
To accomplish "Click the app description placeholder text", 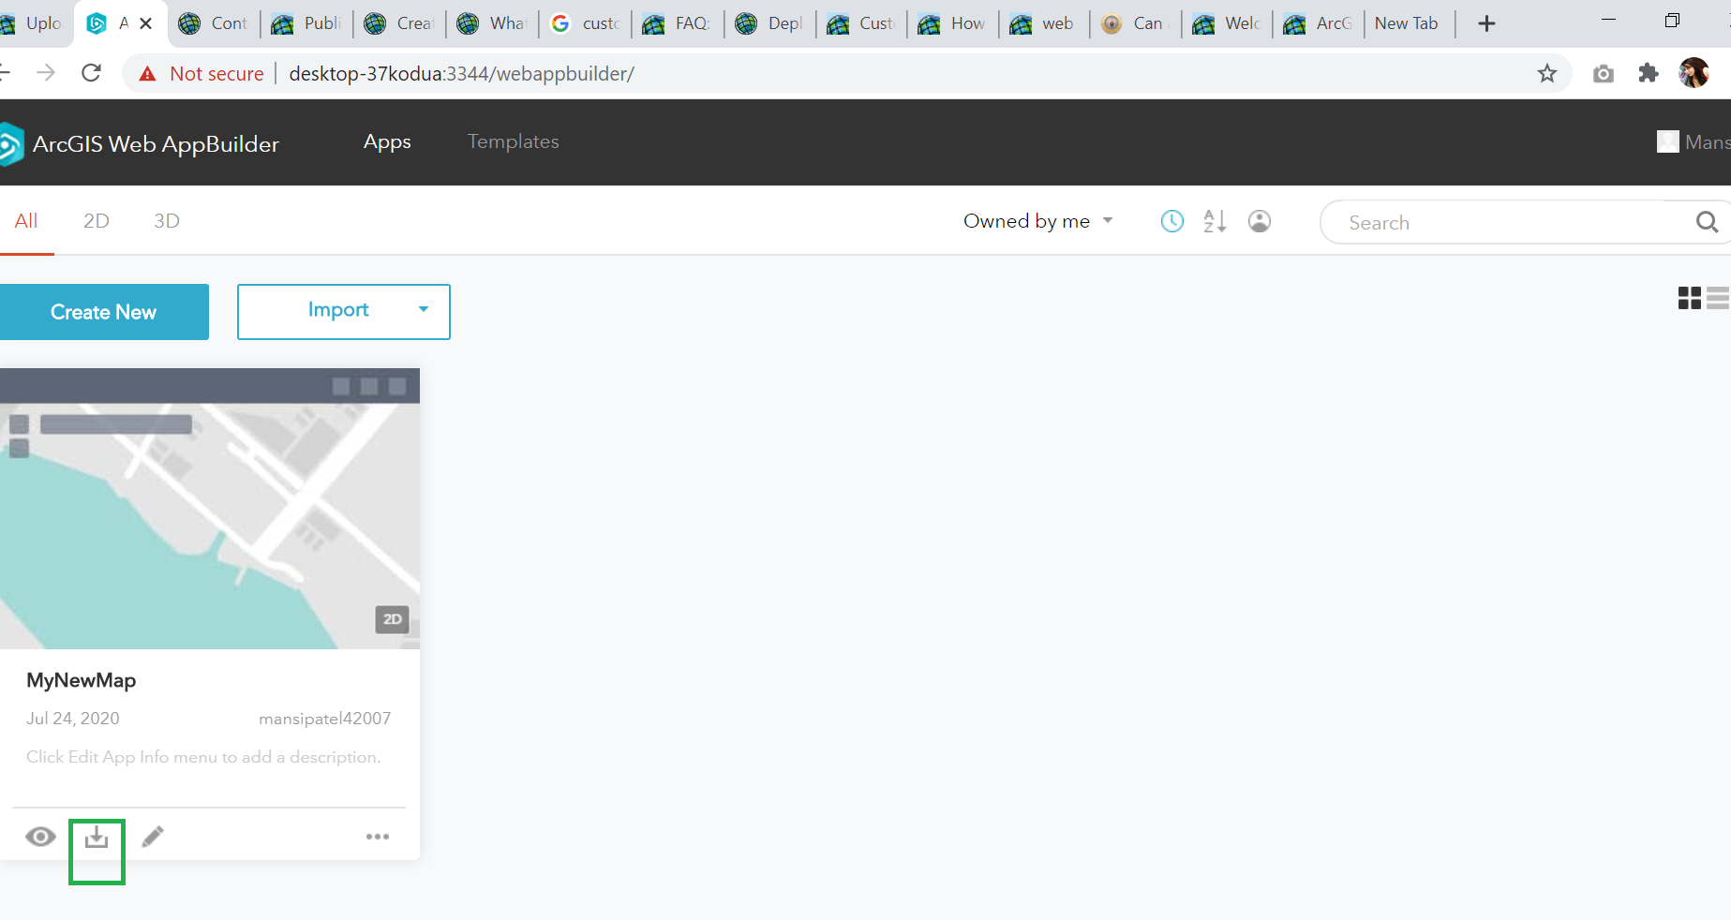I will point(203,757).
